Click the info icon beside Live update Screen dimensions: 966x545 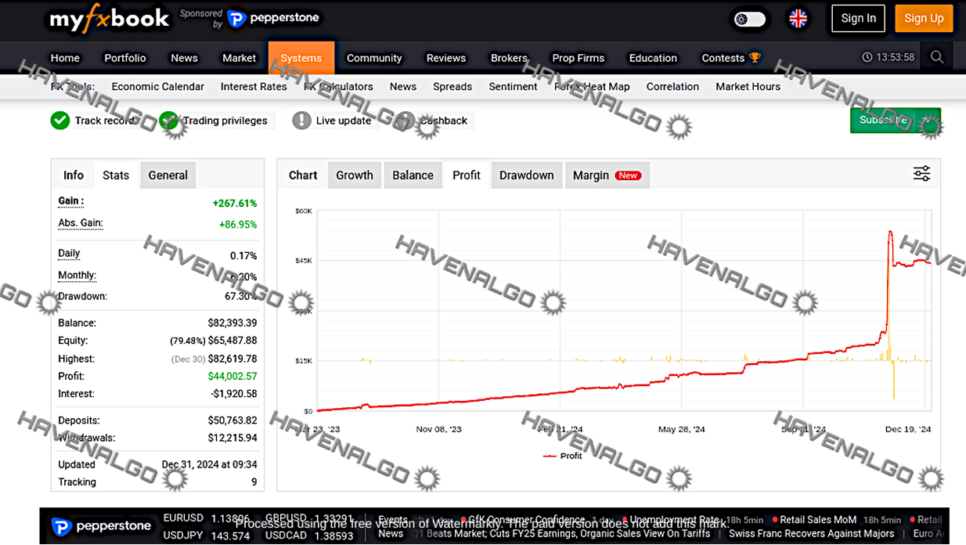pos(301,121)
